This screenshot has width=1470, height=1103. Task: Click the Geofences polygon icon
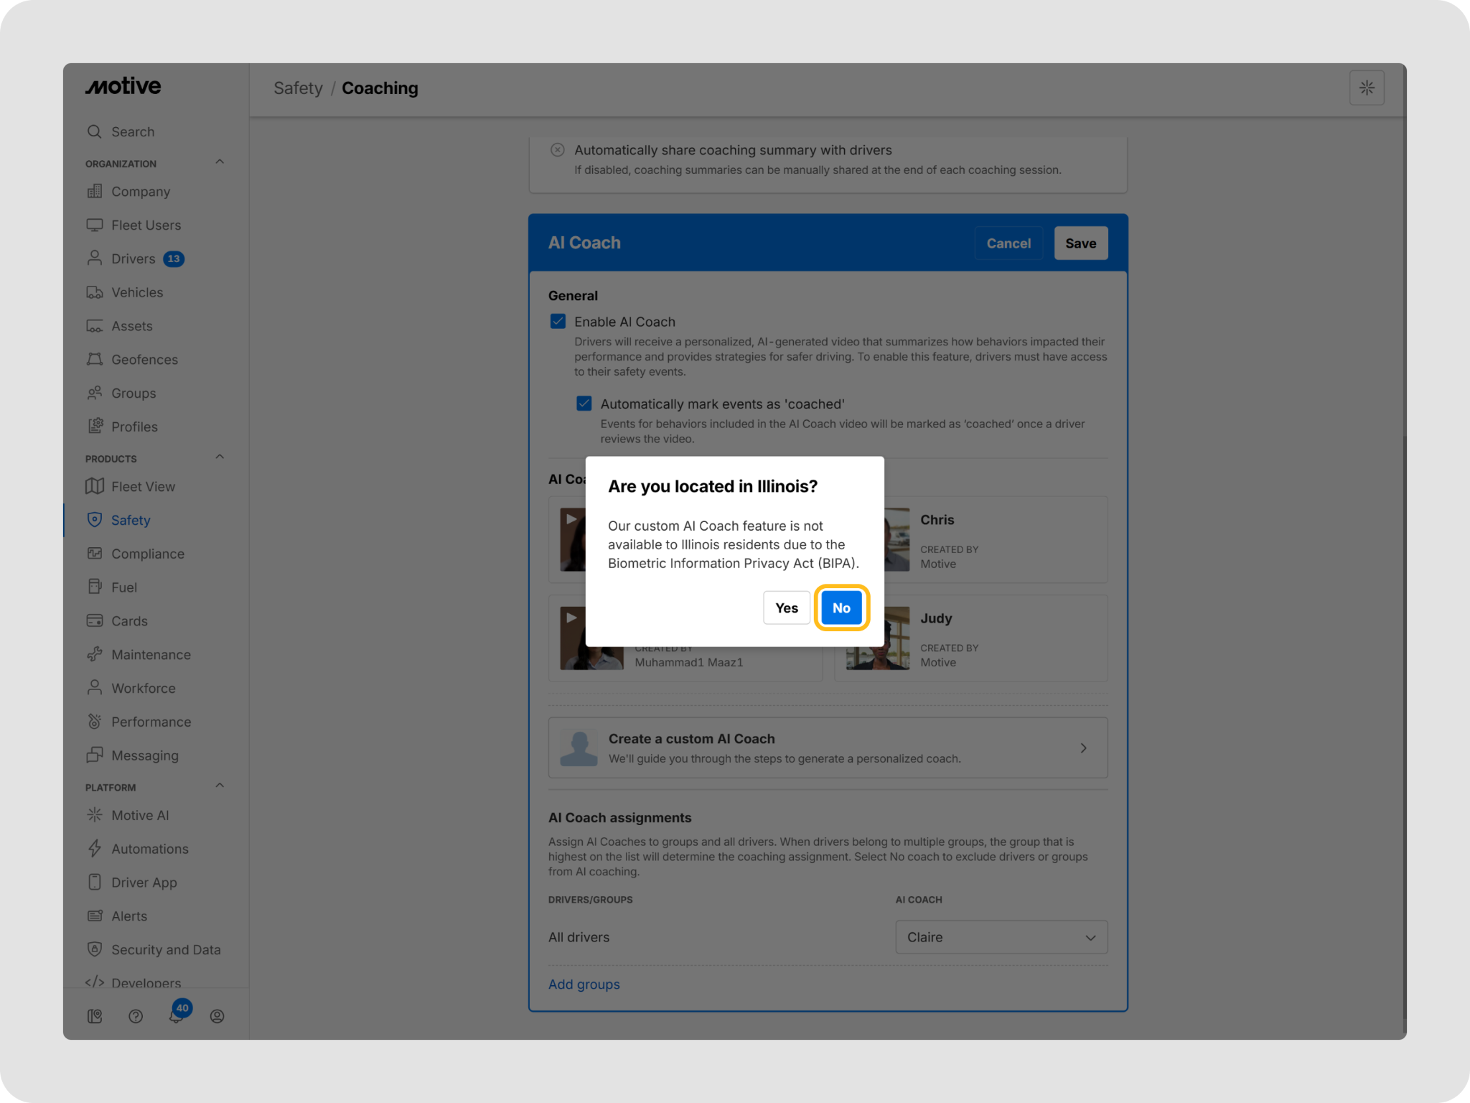94,359
